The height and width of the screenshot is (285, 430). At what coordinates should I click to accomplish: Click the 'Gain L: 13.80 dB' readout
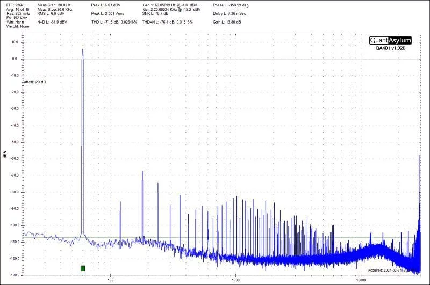227,22
